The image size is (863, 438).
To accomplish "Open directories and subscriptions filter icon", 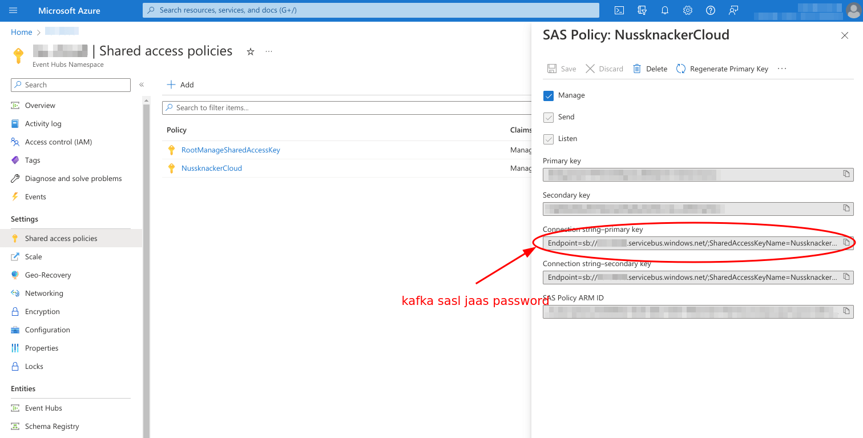I will 642,10.
